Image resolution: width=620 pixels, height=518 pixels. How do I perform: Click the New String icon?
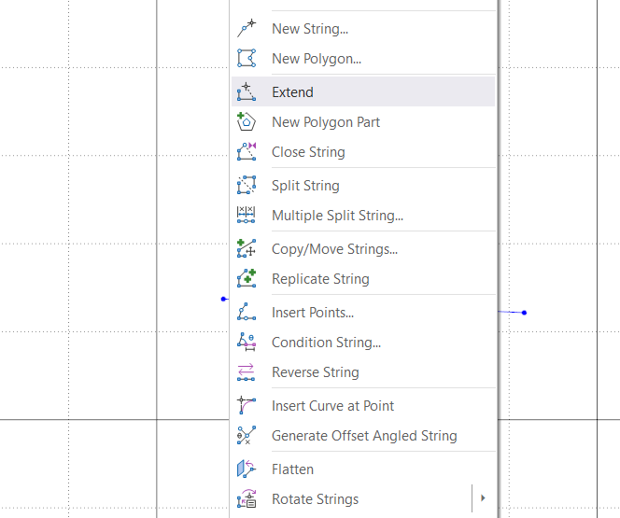pyautogui.click(x=247, y=29)
